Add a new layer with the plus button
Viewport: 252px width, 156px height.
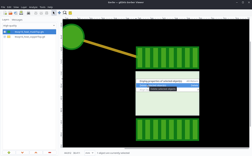coord(9,152)
